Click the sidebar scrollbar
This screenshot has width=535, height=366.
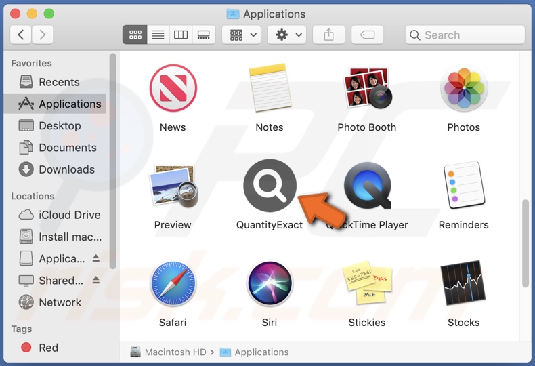pyautogui.click(x=112, y=161)
